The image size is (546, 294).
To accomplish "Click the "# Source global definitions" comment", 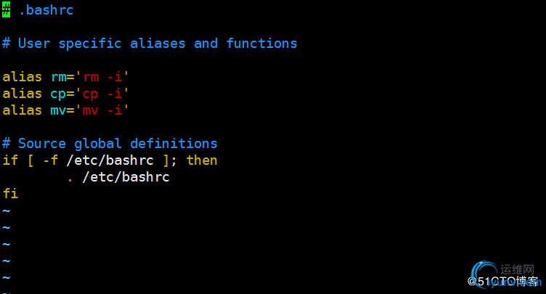I will (x=110, y=144).
